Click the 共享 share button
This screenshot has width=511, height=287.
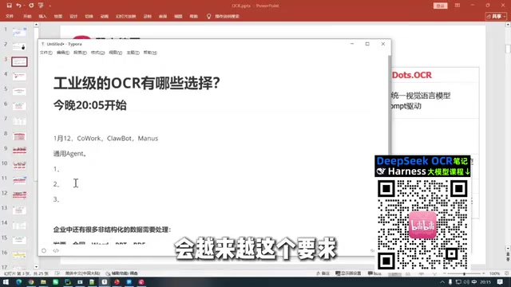tap(496, 16)
